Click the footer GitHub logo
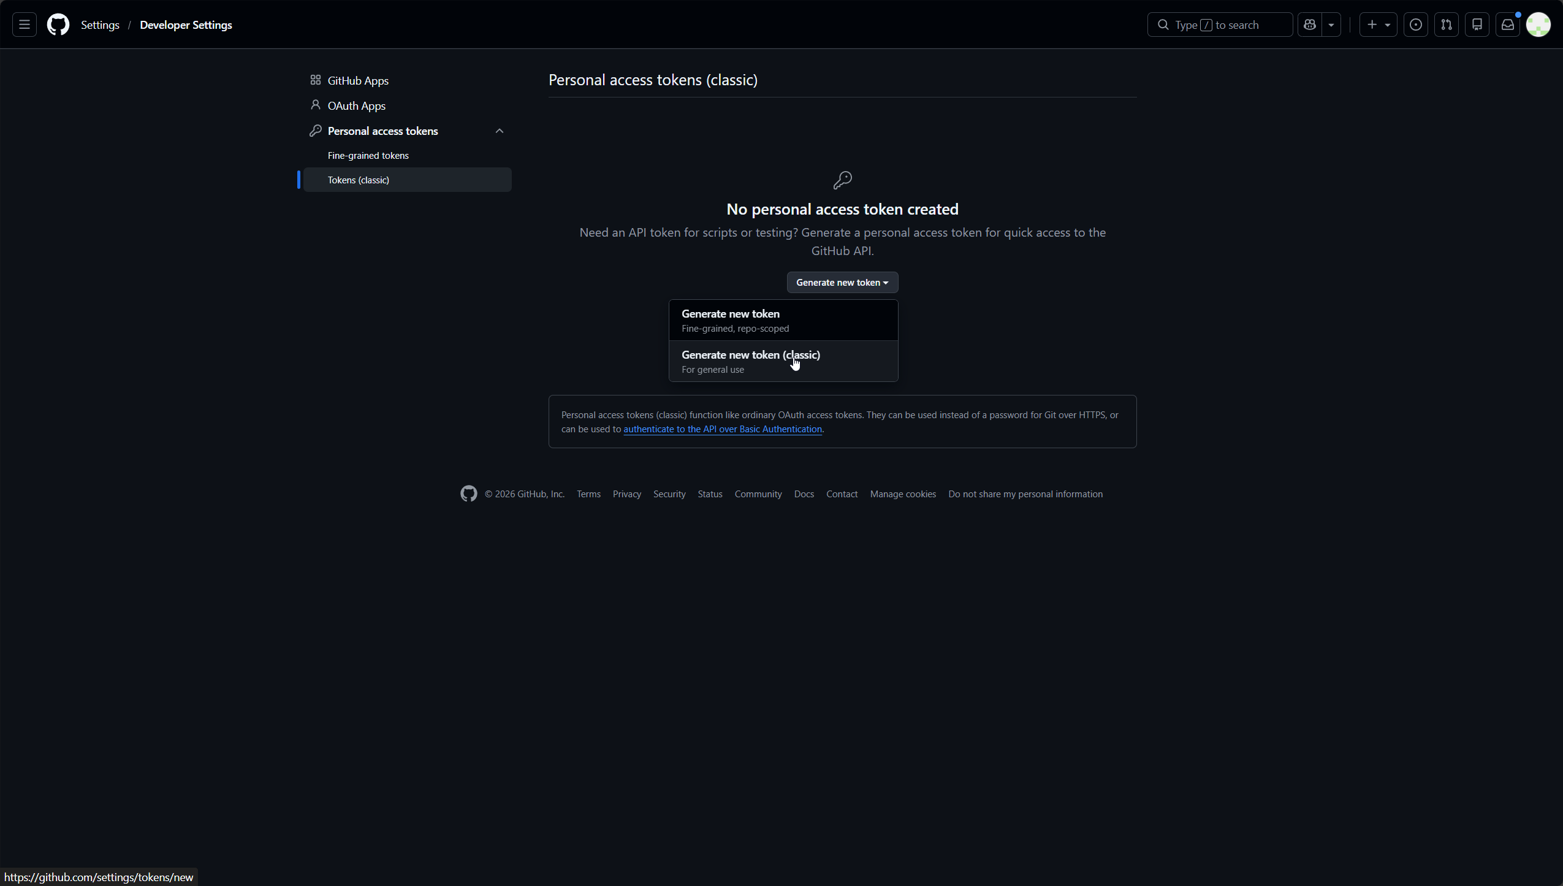This screenshot has height=886, width=1563. coord(468,494)
